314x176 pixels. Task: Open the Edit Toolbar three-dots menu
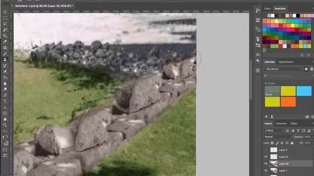point(5,131)
